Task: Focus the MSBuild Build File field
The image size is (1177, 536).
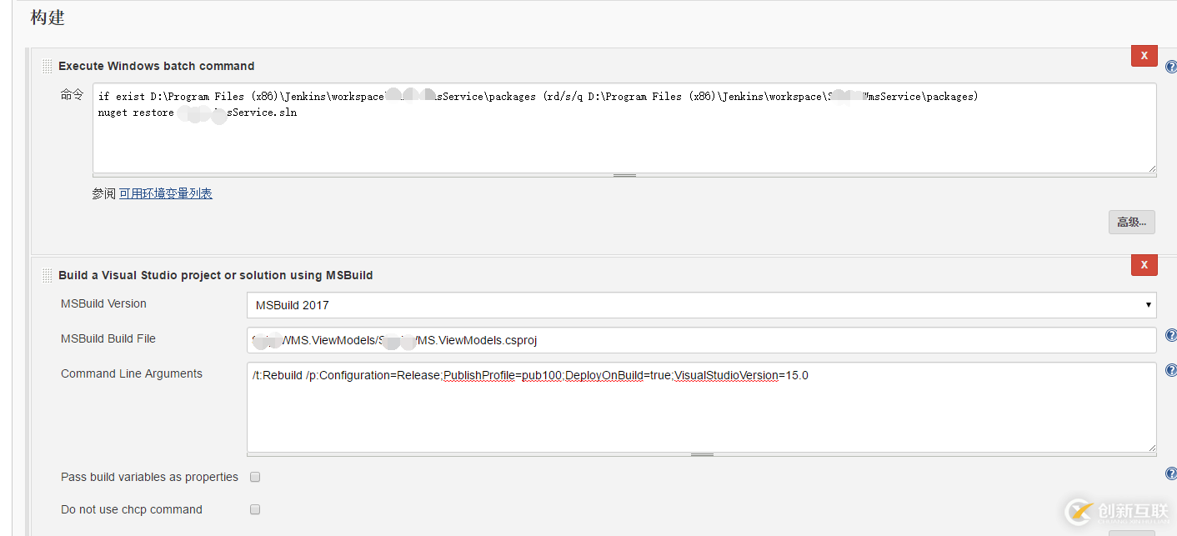Action: pyautogui.click(x=701, y=340)
